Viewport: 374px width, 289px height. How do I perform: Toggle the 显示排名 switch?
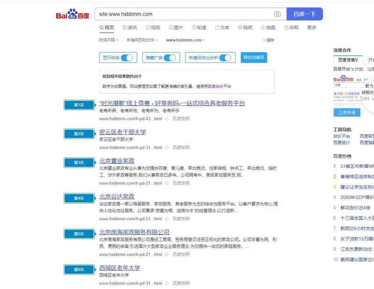(x=127, y=58)
